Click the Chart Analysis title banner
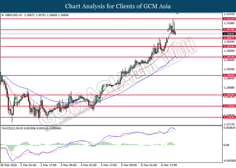This screenshot has width=236, height=168. pos(118,6)
